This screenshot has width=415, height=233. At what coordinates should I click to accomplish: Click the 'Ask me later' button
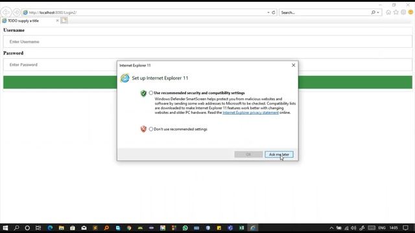pos(279,154)
